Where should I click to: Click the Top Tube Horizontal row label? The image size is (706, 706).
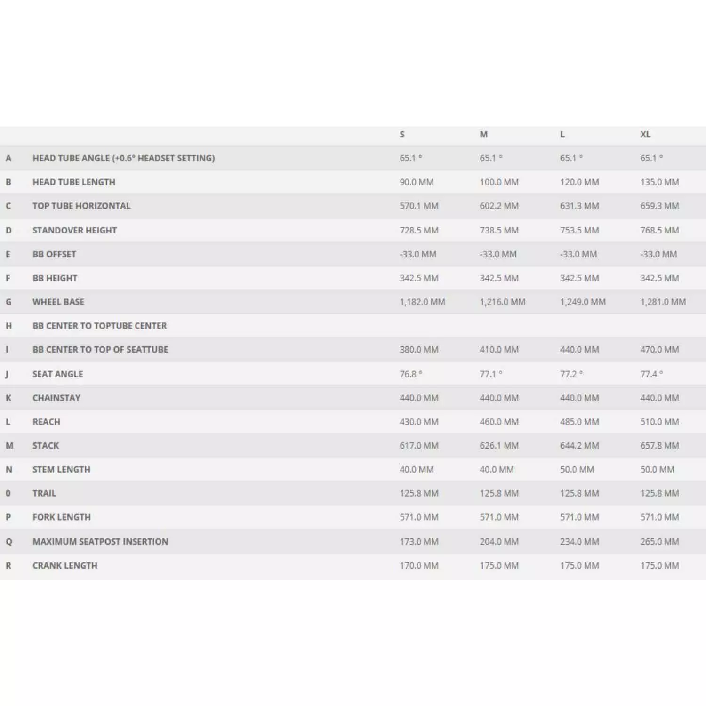[x=81, y=206]
